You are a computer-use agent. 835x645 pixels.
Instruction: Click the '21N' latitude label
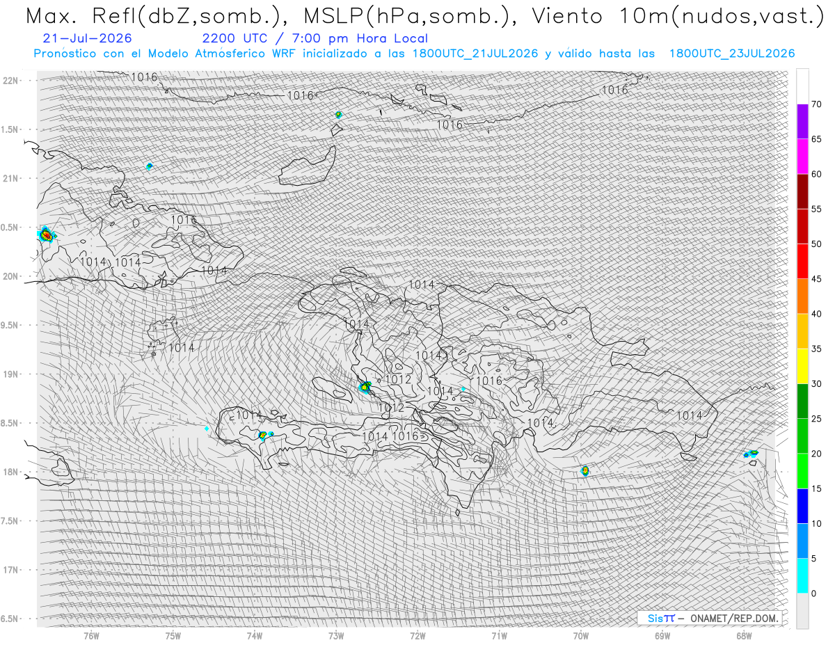click(10, 178)
